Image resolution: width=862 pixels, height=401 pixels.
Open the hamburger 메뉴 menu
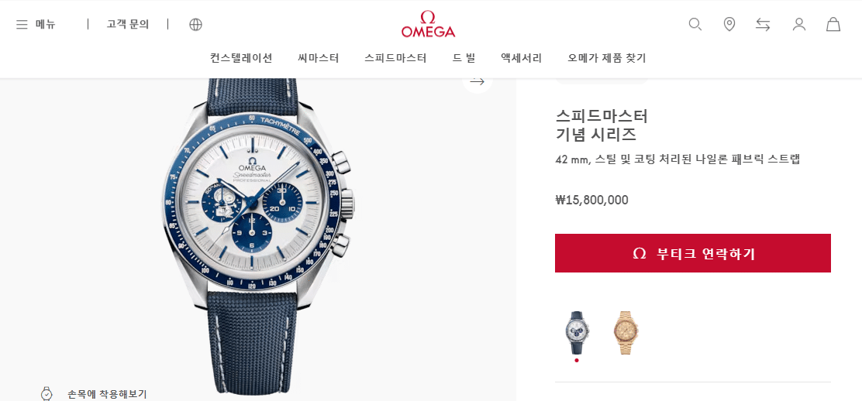click(36, 24)
